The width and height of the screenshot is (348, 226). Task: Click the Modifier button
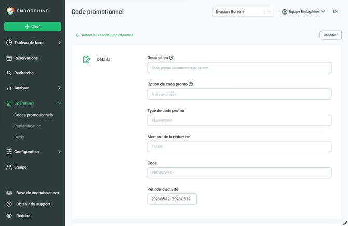pos(331,35)
